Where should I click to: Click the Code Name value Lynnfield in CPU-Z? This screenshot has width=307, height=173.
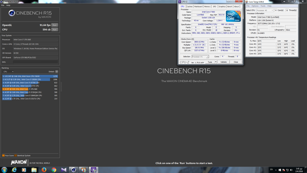tap(200, 15)
